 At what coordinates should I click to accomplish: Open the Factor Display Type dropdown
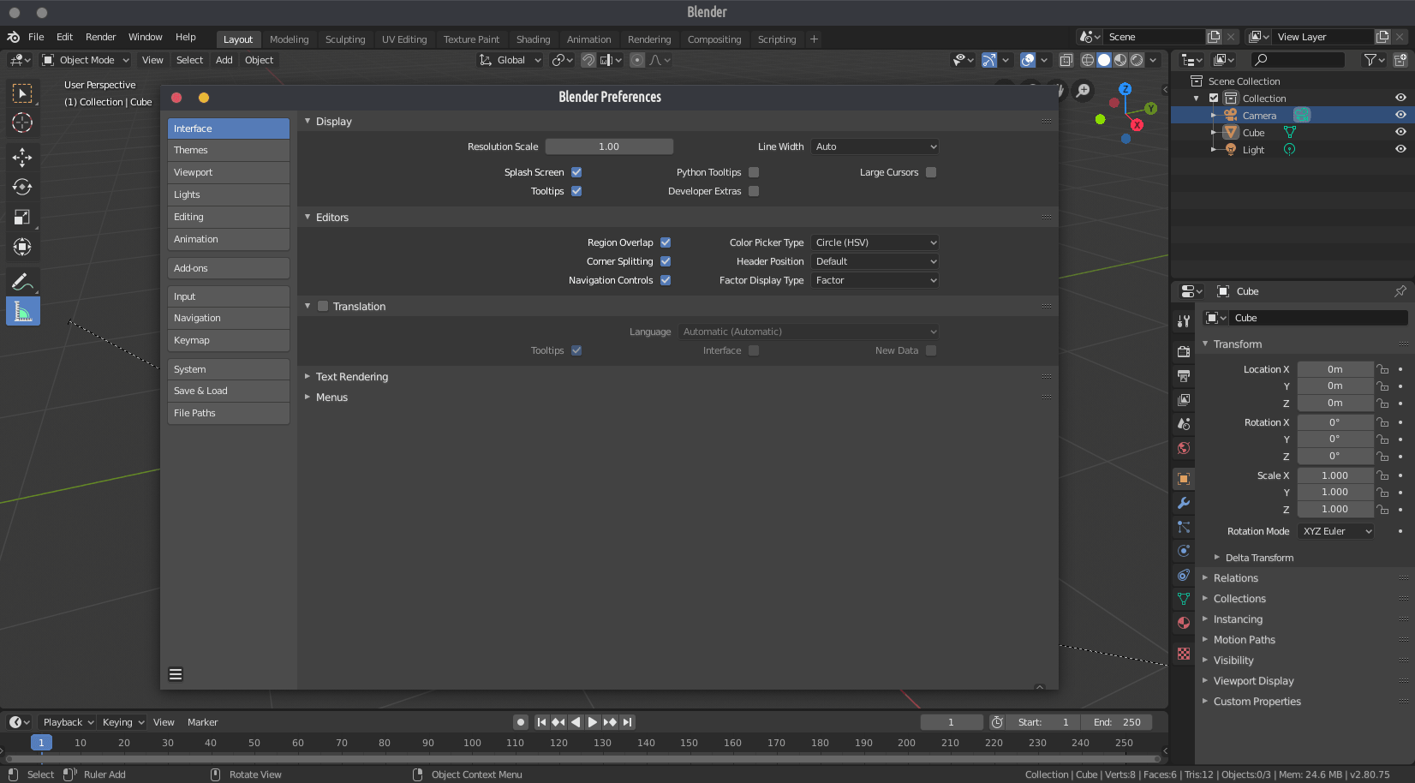(x=875, y=280)
